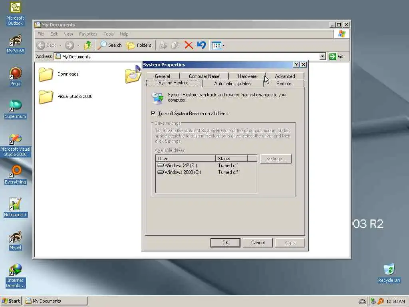Click the My Documents address field
The height and width of the screenshot is (307, 409).
pos(187,57)
